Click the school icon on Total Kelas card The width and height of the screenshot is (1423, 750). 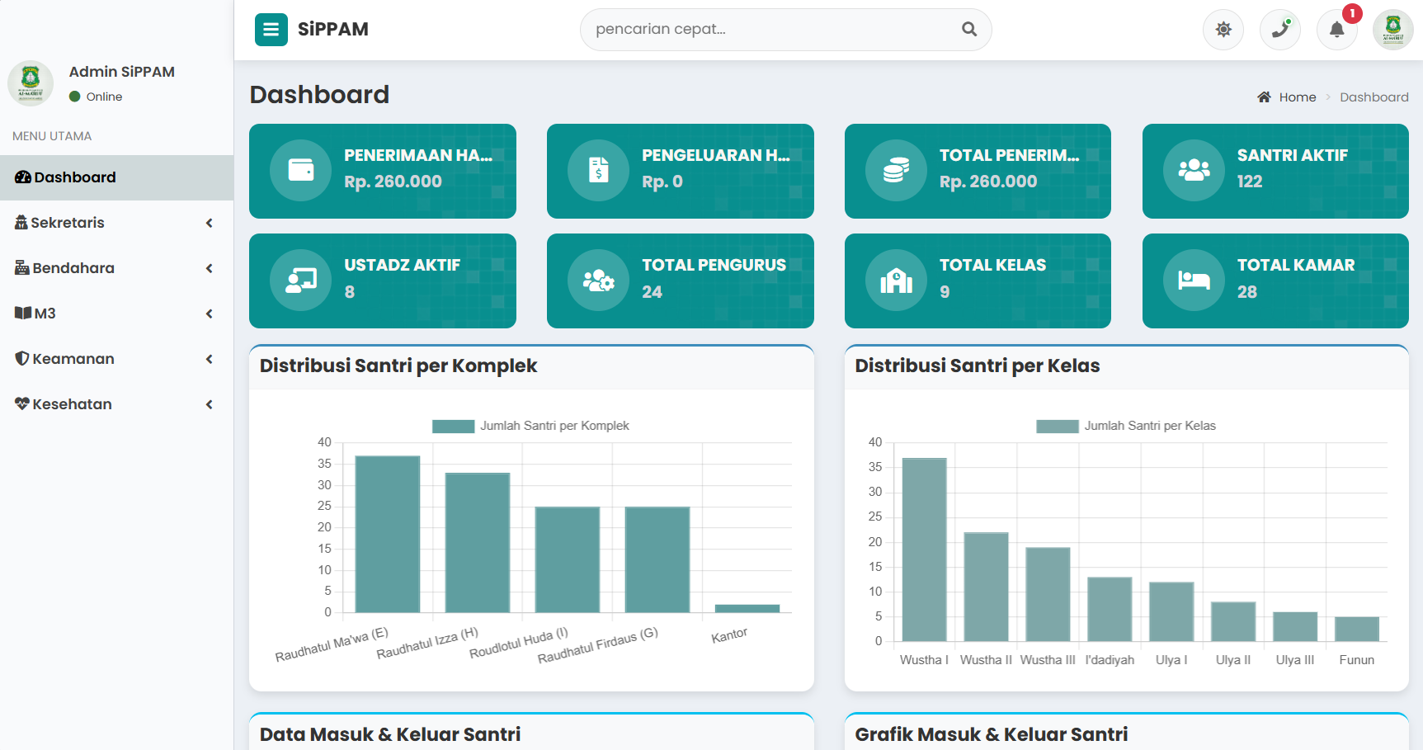[x=896, y=281]
